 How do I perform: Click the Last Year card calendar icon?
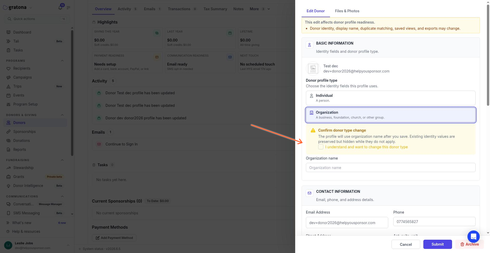[230, 33]
